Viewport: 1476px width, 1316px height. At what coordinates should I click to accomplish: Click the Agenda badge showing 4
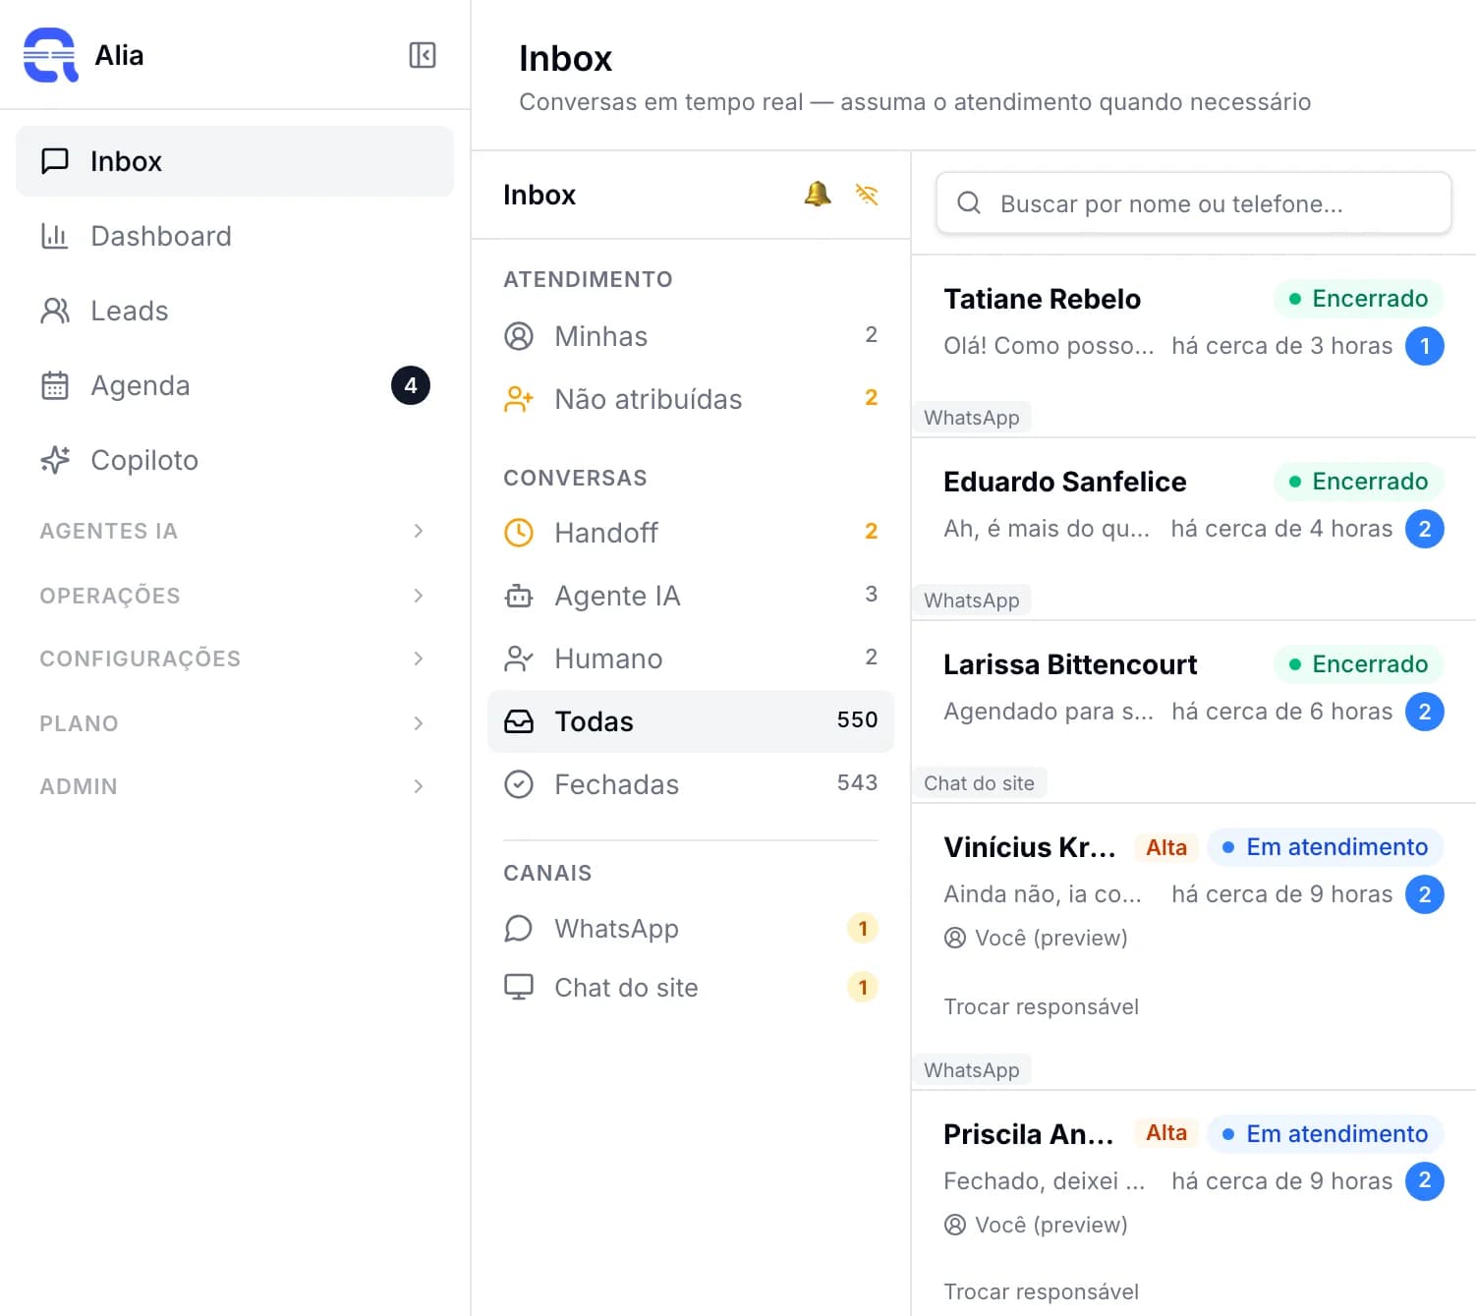point(411,385)
